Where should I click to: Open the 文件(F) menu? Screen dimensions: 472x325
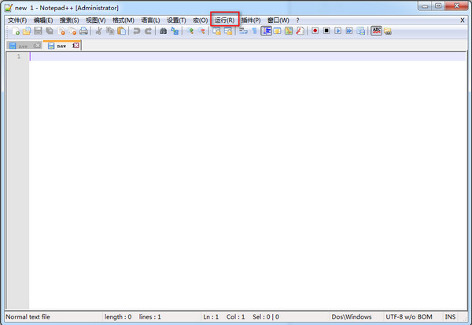(x=17, y=20)
